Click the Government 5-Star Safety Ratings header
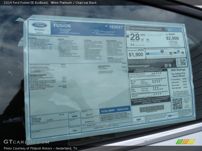 147,70
